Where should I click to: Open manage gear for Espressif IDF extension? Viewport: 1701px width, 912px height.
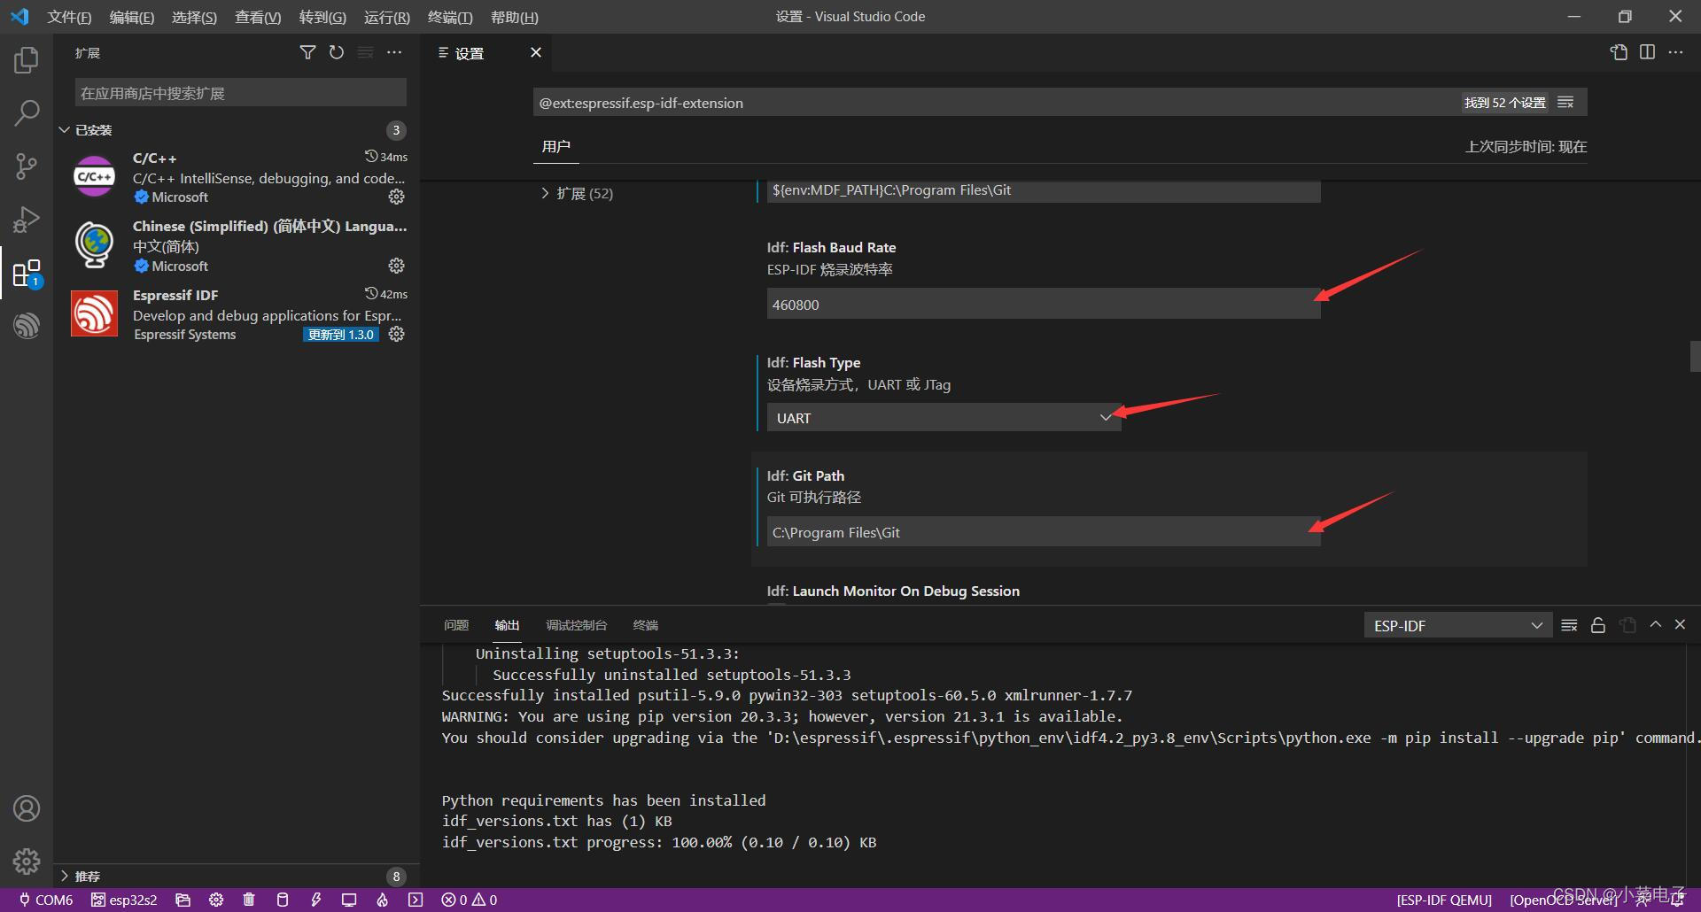click(397, 334)
